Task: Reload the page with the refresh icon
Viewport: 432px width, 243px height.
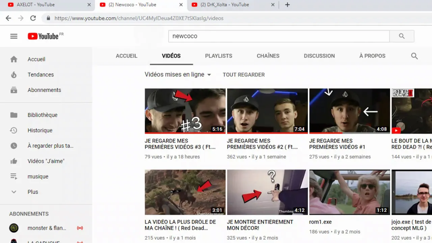Action: point(33,18)
